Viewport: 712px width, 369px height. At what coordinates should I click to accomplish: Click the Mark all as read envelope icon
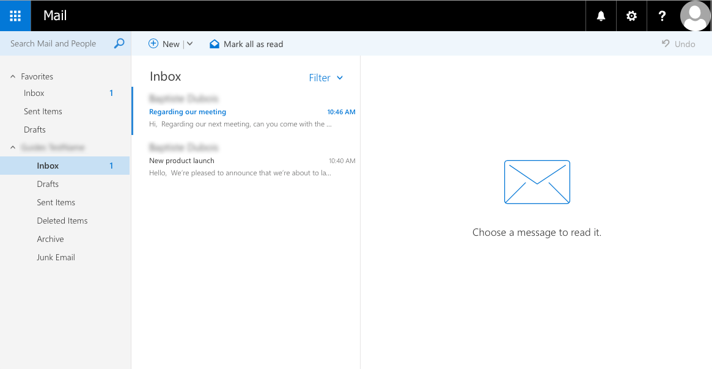[215, 44]
